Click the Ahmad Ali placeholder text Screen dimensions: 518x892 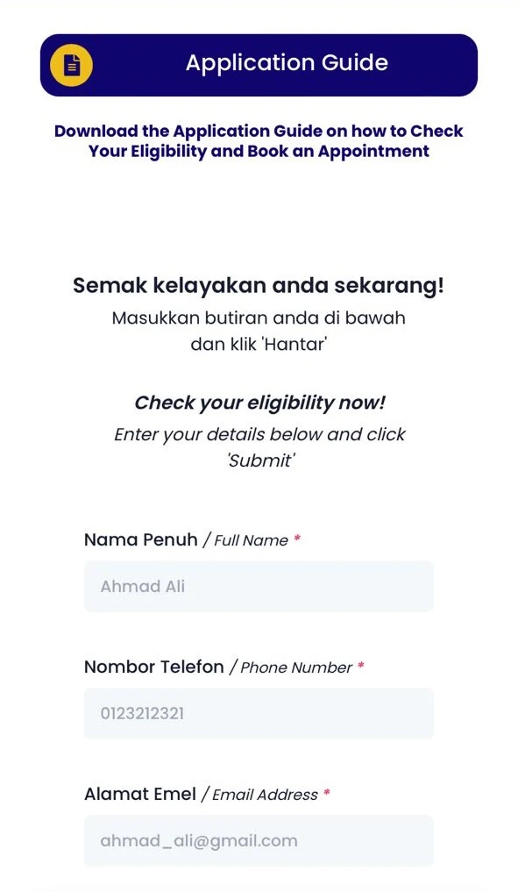point(143,587)
